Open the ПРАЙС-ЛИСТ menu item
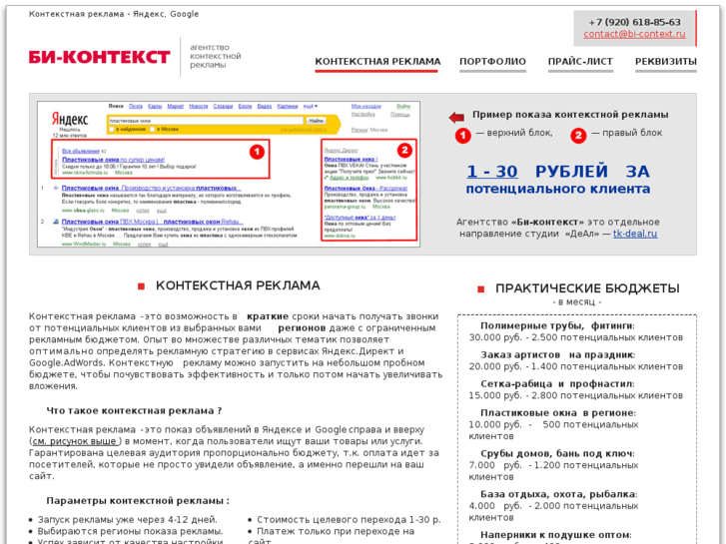The width and height of the screenshot is (726, 544). click(580, 62)
